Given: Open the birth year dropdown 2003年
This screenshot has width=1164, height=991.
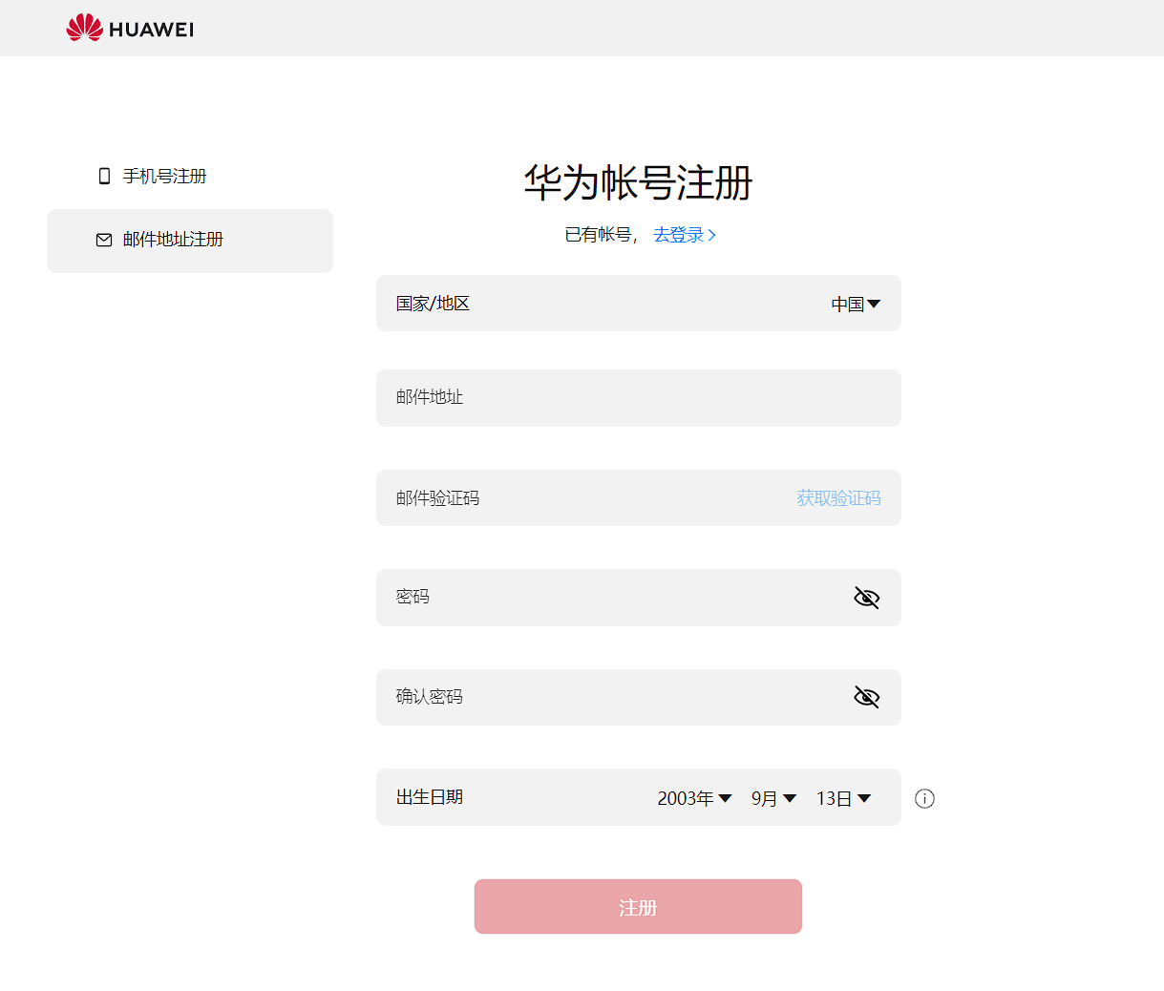Looking at the screenshot, I should click(x=694, y=798).
